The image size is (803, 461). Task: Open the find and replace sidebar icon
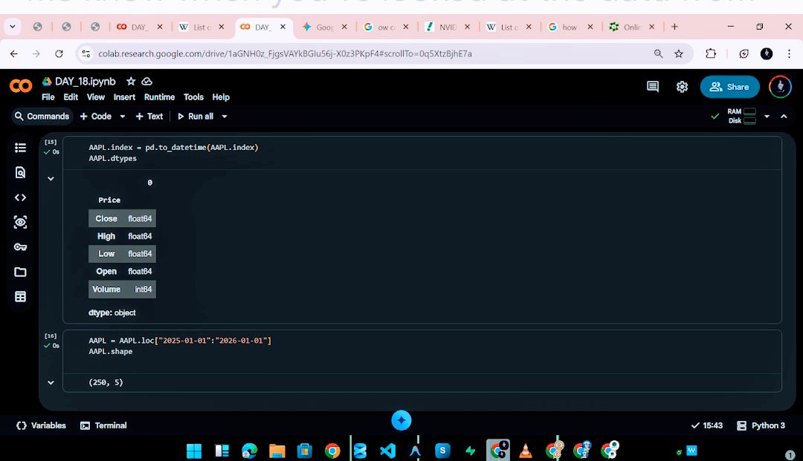[21, 173]
